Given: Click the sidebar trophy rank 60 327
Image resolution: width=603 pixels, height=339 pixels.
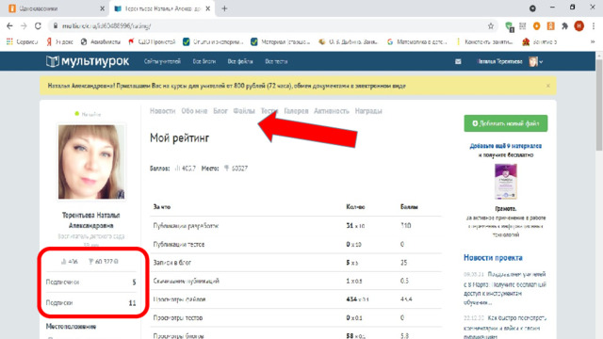Looking at the screenshot, I should [x=103, y=262].
